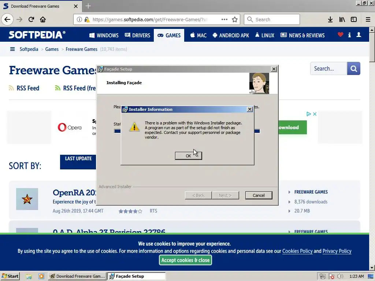Open site information icon in address bar
The height and width of the screenshot is (281, 375).
click(79, 19)
